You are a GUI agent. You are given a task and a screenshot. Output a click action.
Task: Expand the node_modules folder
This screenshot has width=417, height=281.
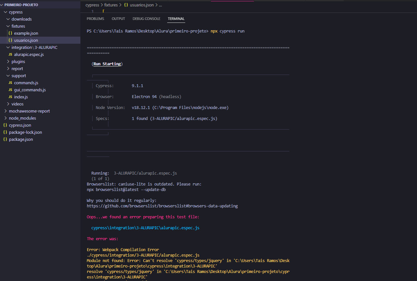[6, 118]
